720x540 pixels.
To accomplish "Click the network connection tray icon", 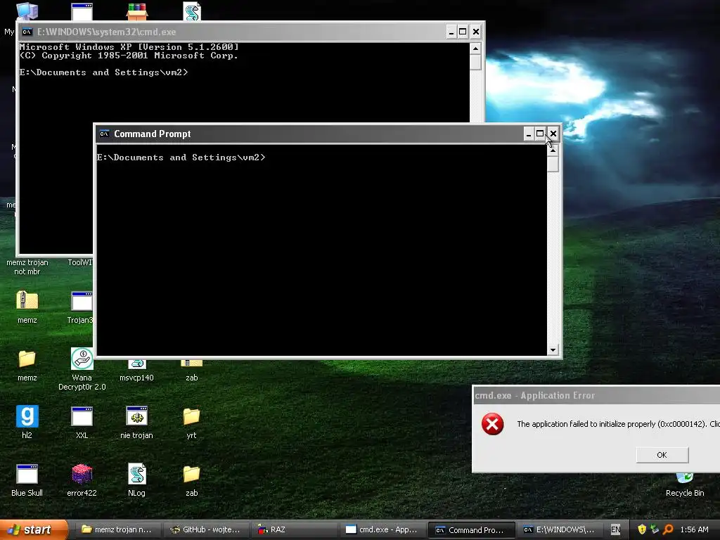I will coord(655,529).
